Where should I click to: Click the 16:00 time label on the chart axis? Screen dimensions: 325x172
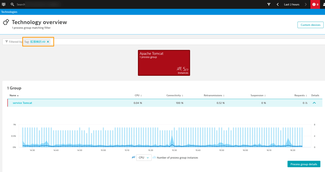(245, 150)
